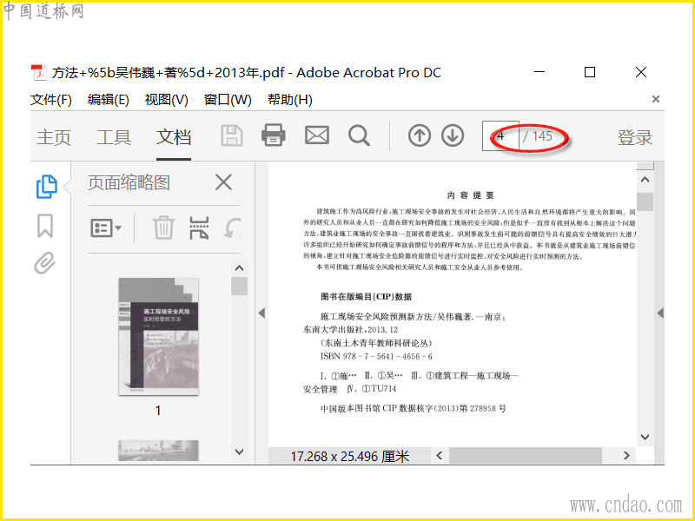
Task: Open the 视图(V) menu
Action: coord(166,99)
